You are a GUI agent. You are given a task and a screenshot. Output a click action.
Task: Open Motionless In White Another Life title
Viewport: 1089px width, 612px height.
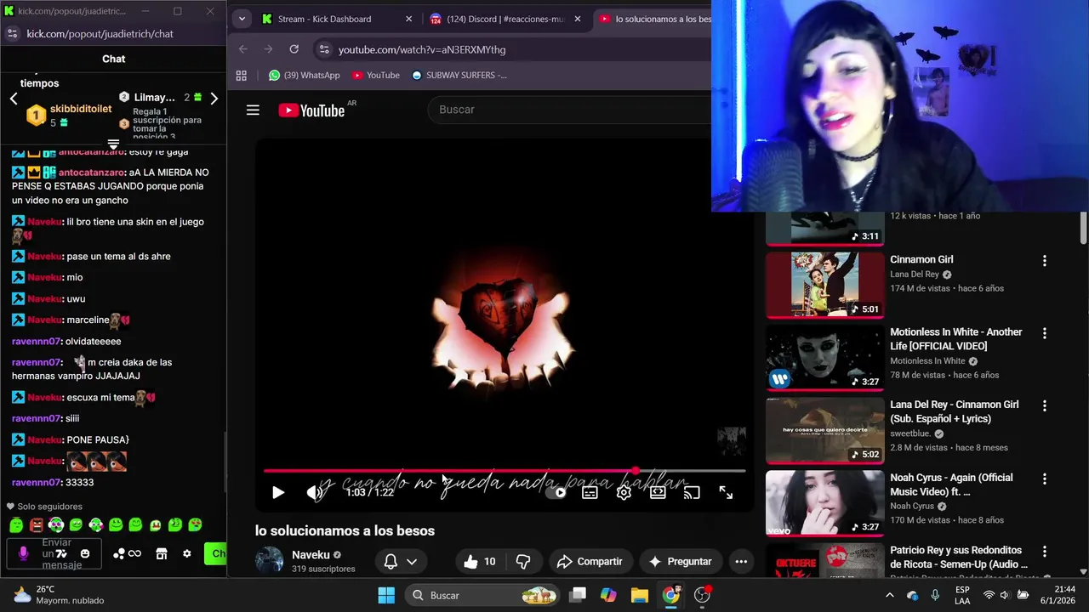(x=956, y=339)
